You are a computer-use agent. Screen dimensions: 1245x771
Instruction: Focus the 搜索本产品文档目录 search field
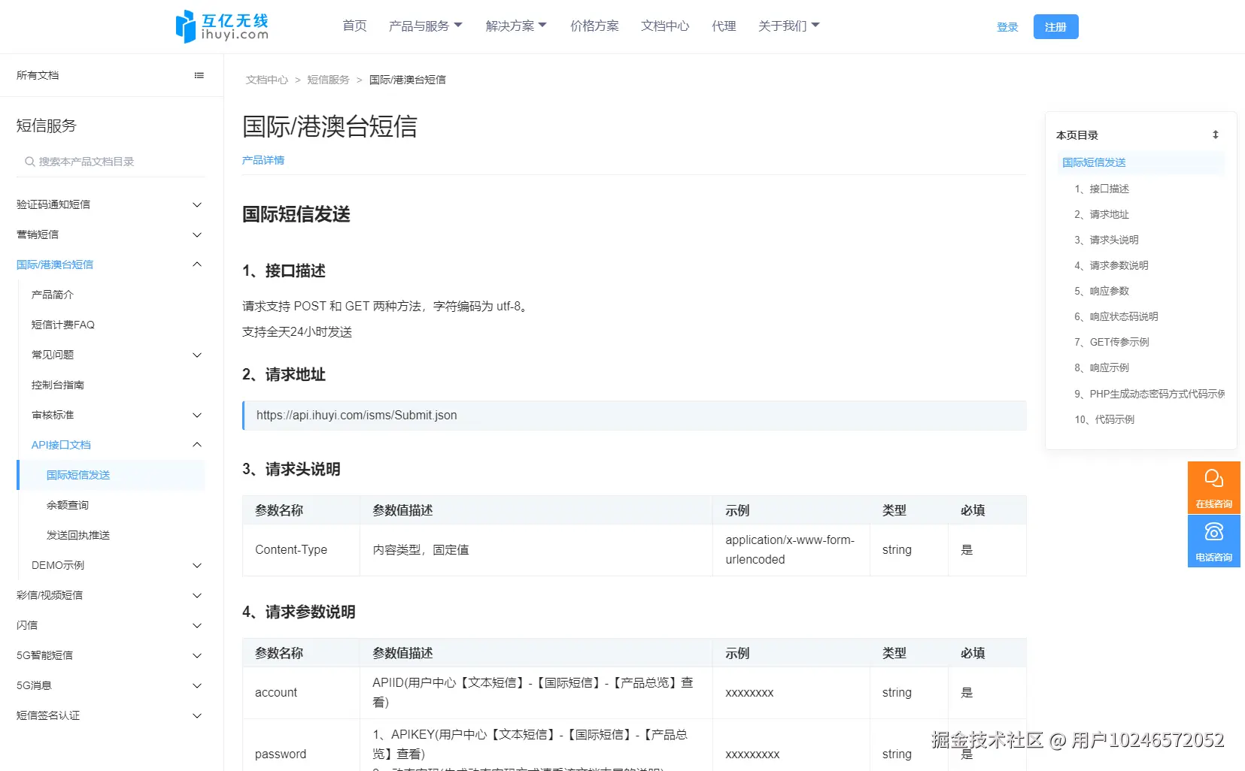point(111,162)
